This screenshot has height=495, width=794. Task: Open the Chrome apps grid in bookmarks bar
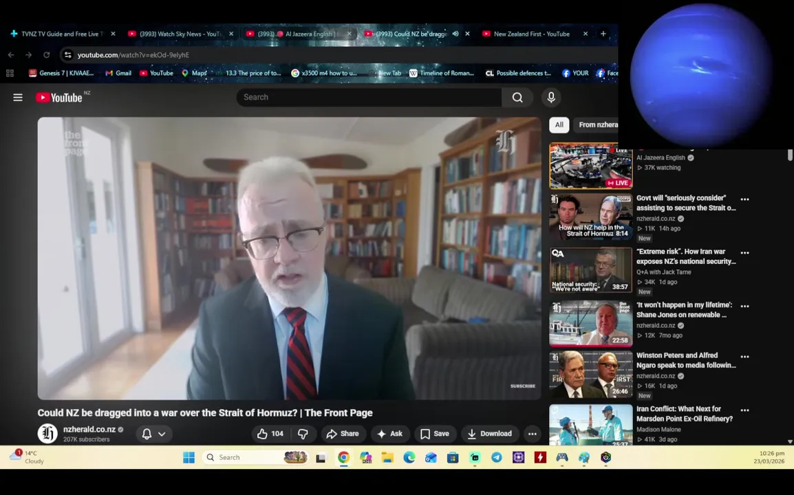10,74
